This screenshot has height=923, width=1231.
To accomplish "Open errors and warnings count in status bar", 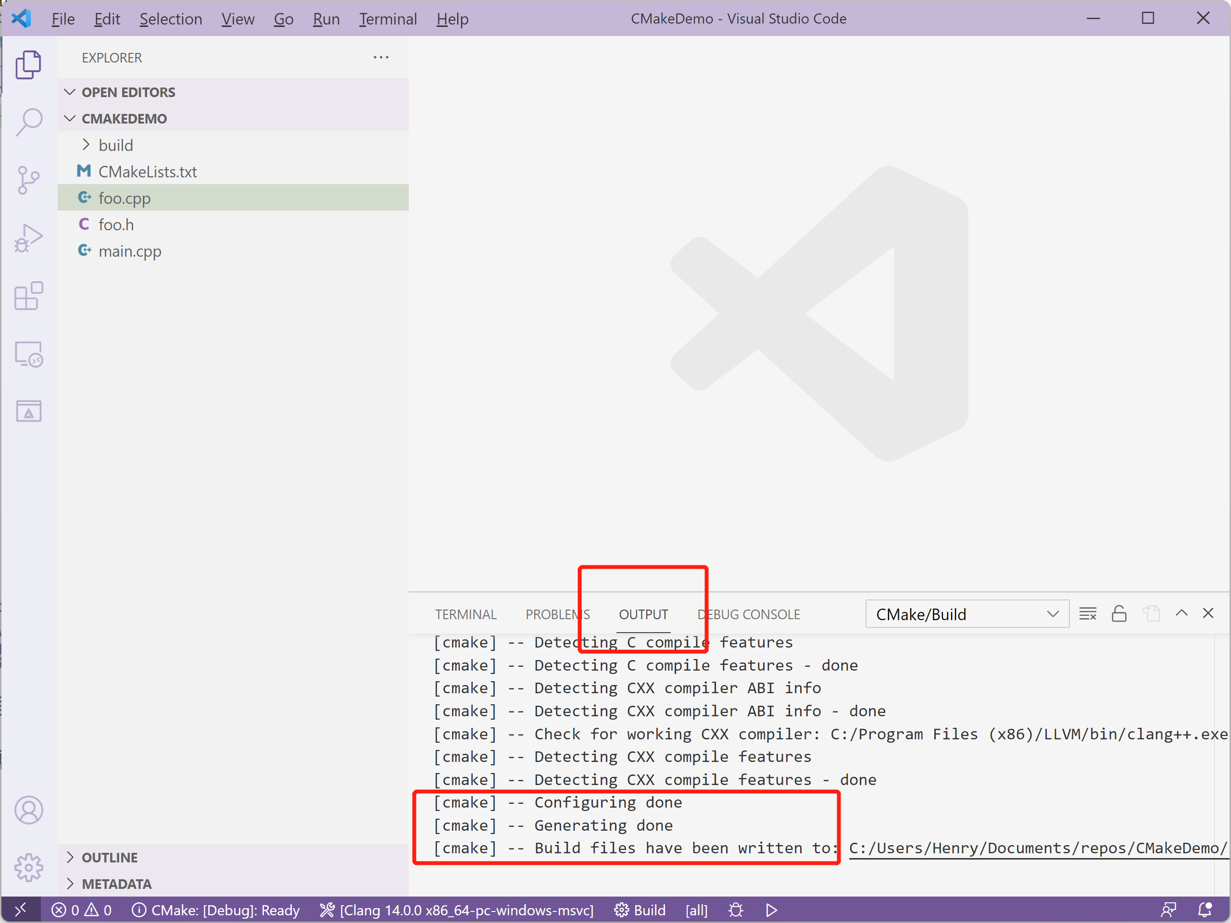I will (82, 910).
